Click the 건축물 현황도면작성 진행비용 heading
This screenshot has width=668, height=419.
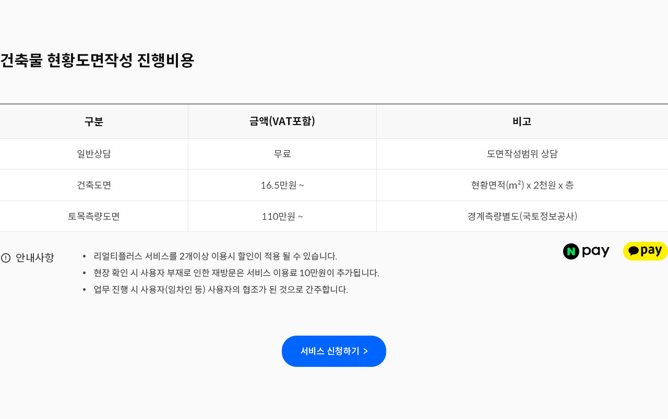[97, 60]
